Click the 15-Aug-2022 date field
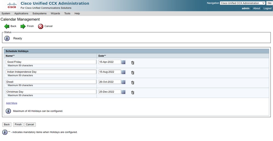273x141 pixels. pyautogui.click(x=110, y=72)
